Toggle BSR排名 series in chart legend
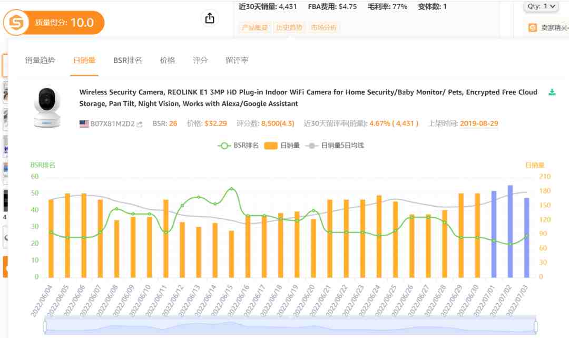569x338 pixels. coord(238,146)
